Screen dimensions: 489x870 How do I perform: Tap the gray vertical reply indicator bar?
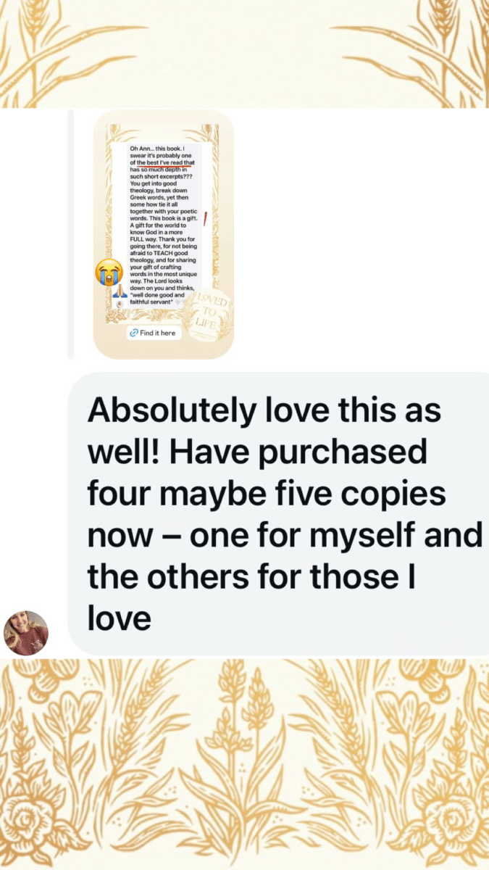[70, 234]
